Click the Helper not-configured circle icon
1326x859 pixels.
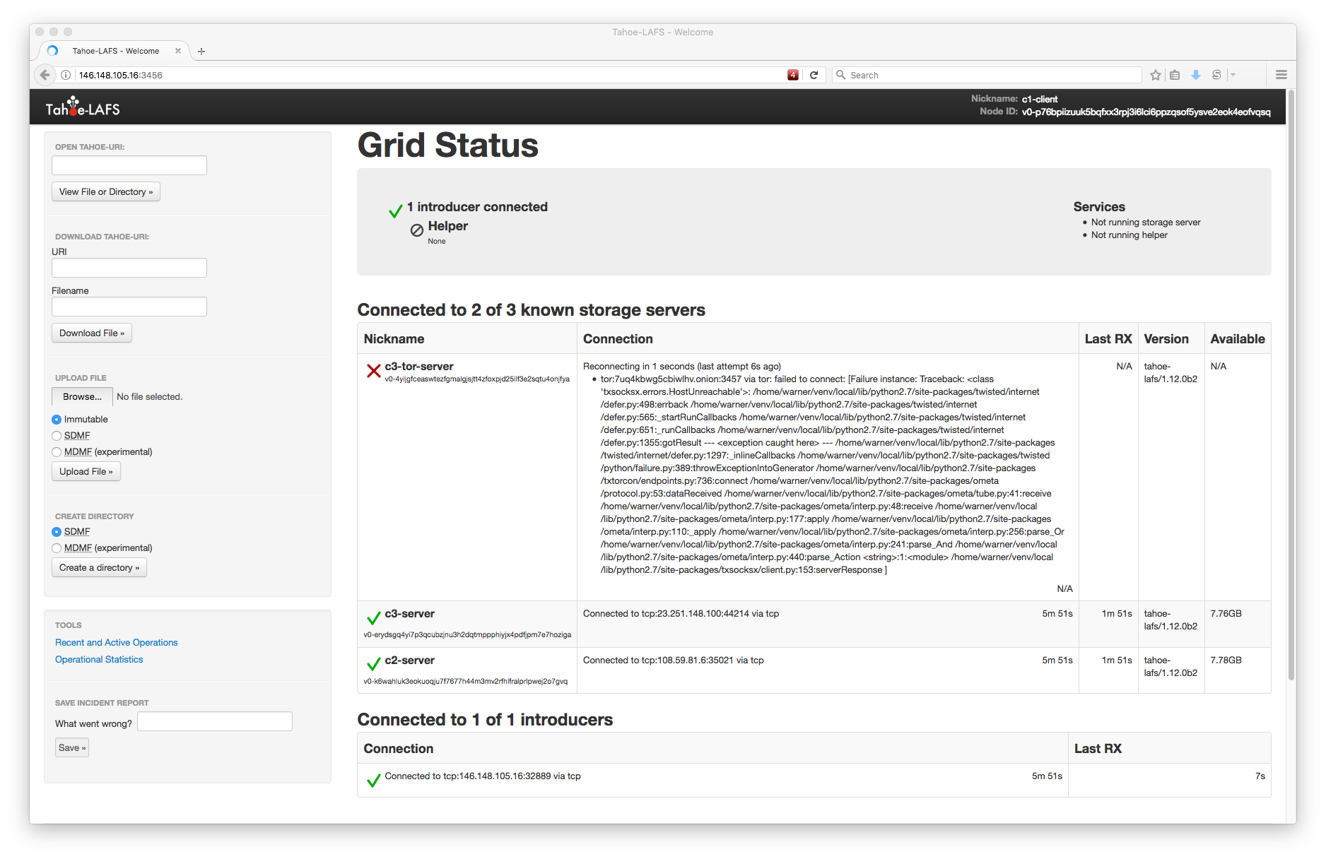coord(417,230)
